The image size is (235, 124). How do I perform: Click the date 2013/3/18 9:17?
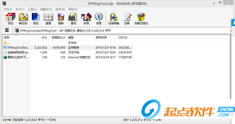point(105,57)
